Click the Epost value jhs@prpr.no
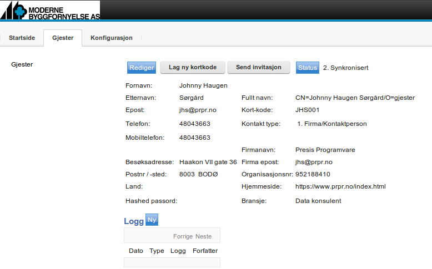This screenshot has width=432, height=269. point(198,110)
